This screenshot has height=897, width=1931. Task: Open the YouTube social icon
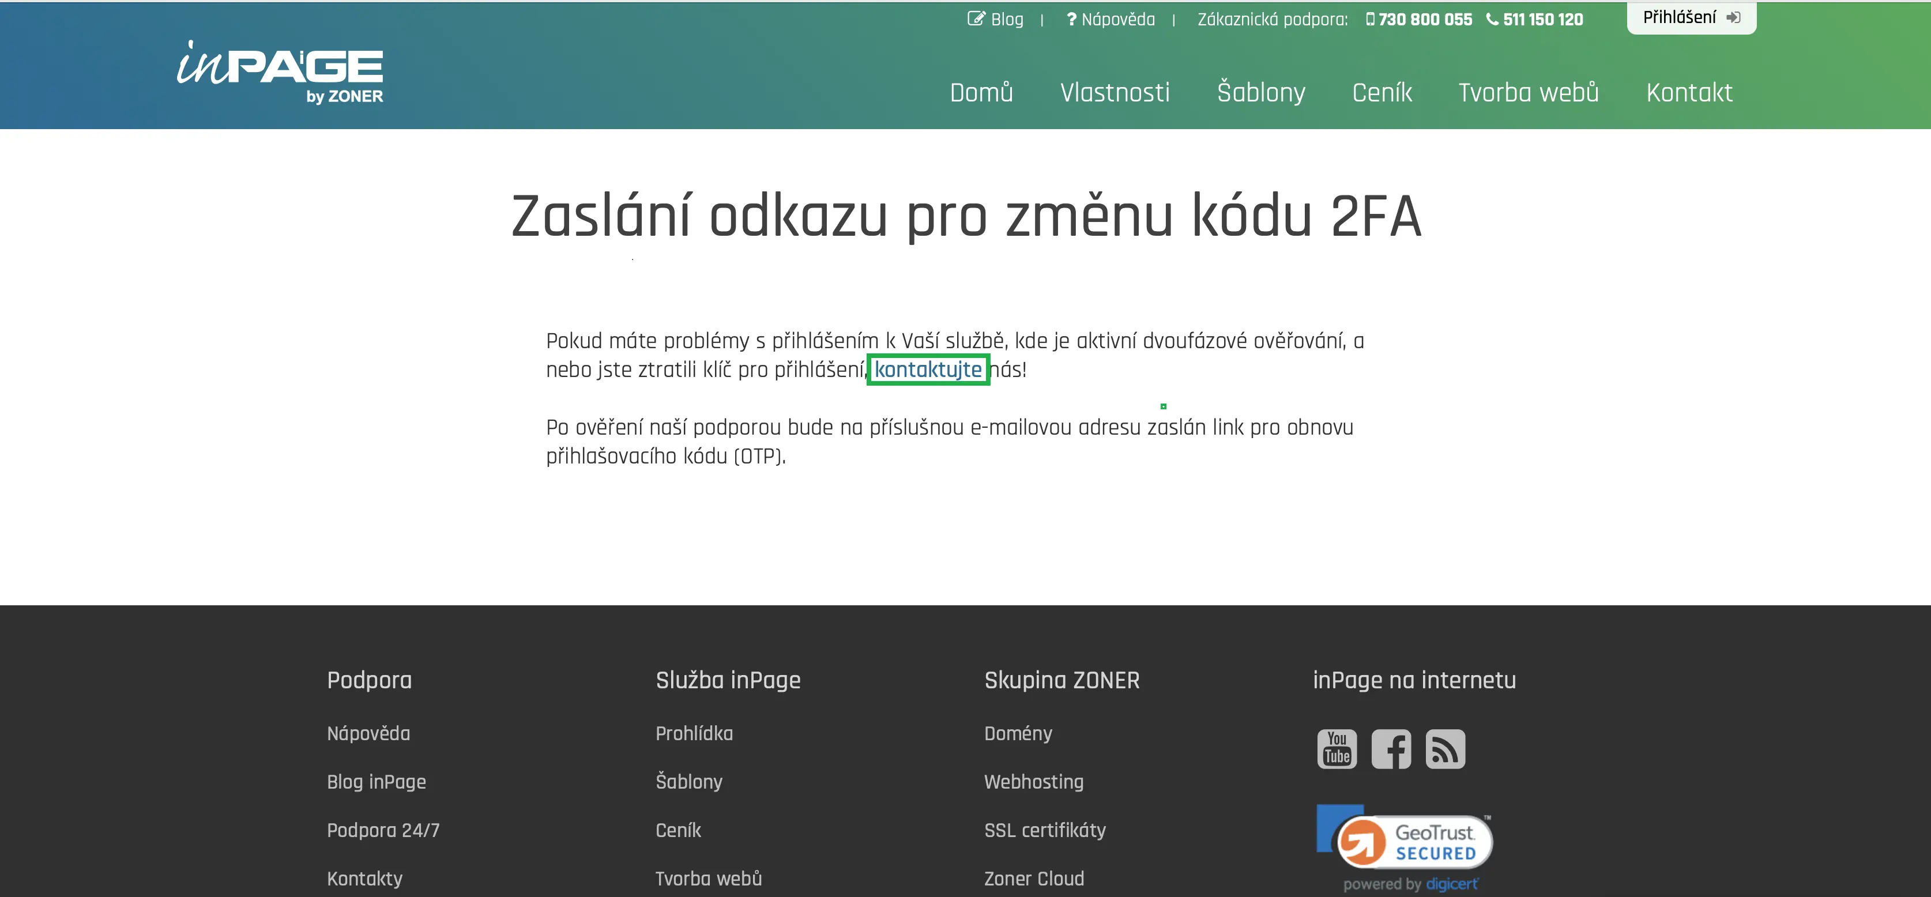[x=1337, y=749]
